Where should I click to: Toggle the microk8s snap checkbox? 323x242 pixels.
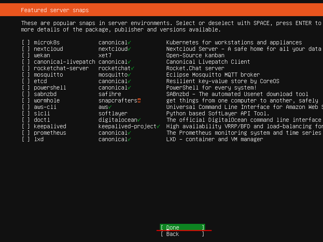26,42
